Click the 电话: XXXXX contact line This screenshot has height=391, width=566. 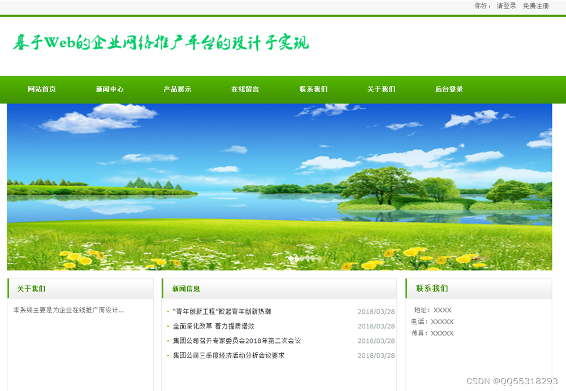pos(433,322)
